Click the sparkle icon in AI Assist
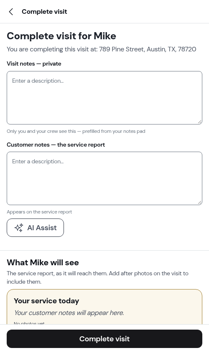209x353 pixels. (x=19, y=228)
